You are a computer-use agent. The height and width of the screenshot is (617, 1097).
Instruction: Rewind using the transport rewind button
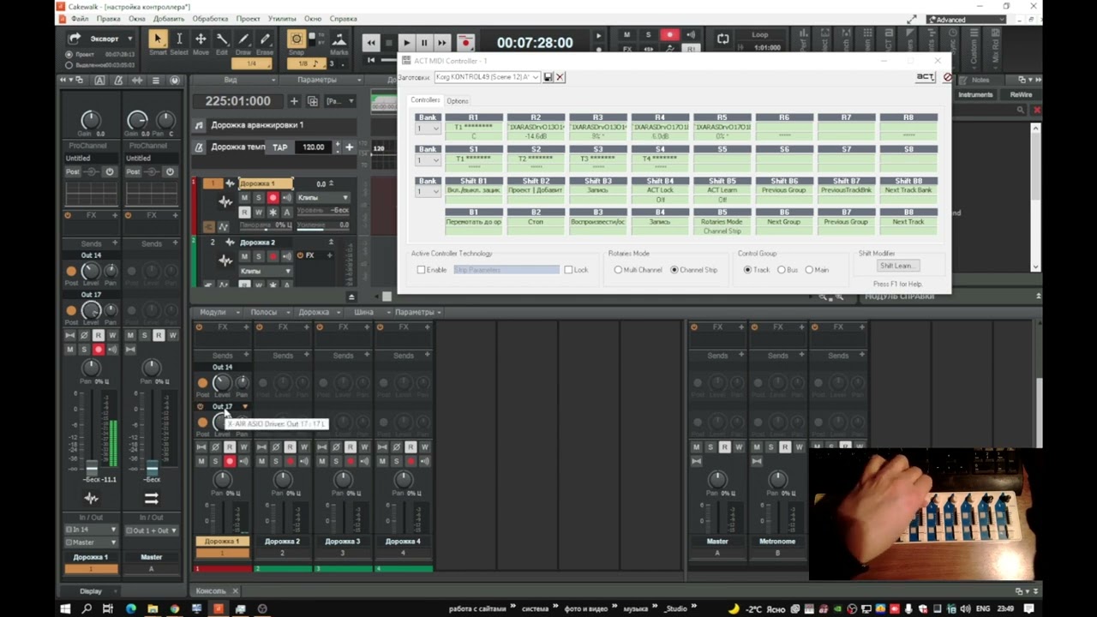coord(370,42)
